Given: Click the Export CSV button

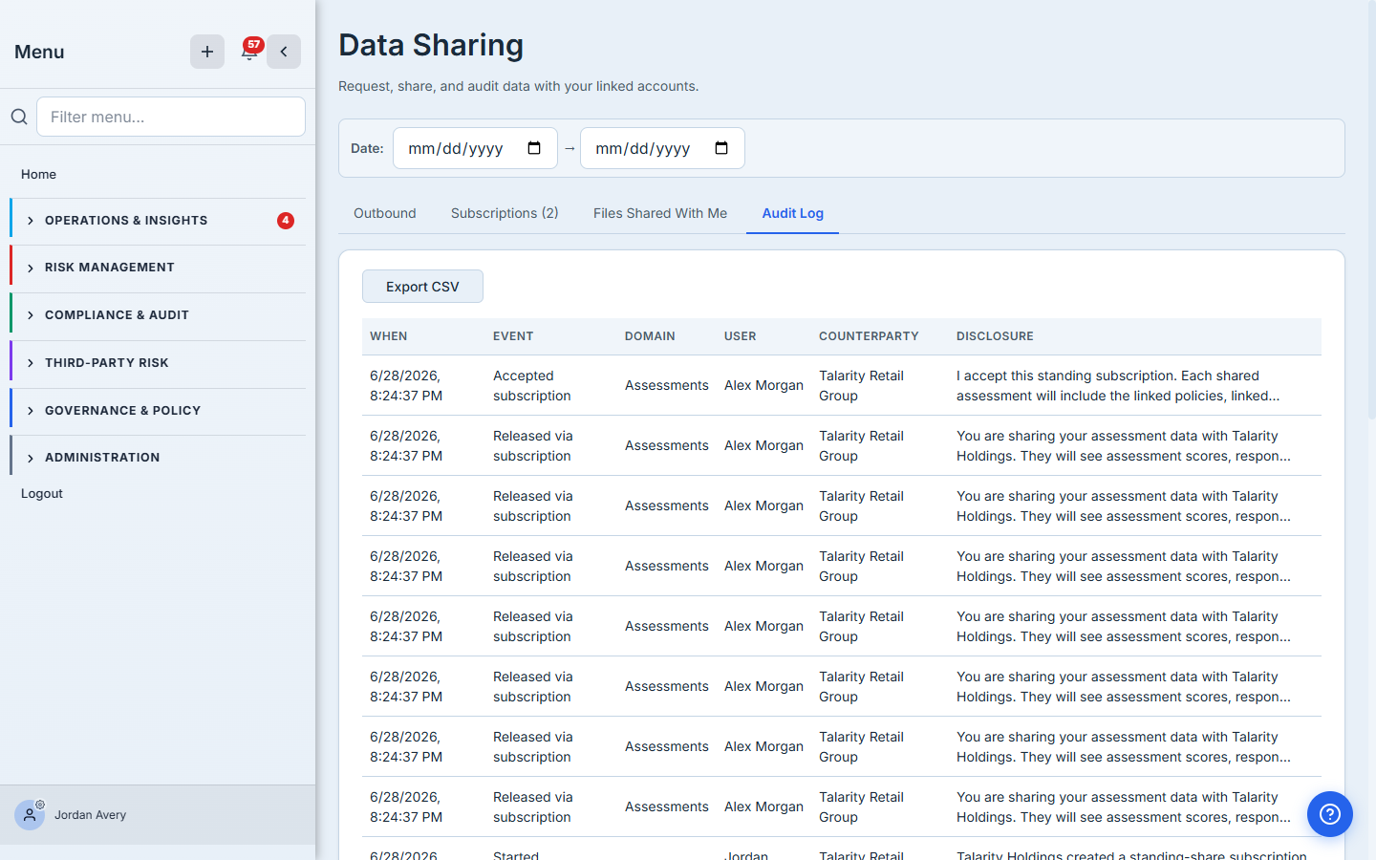Looking at the screenshot, I should click(422, 287).
